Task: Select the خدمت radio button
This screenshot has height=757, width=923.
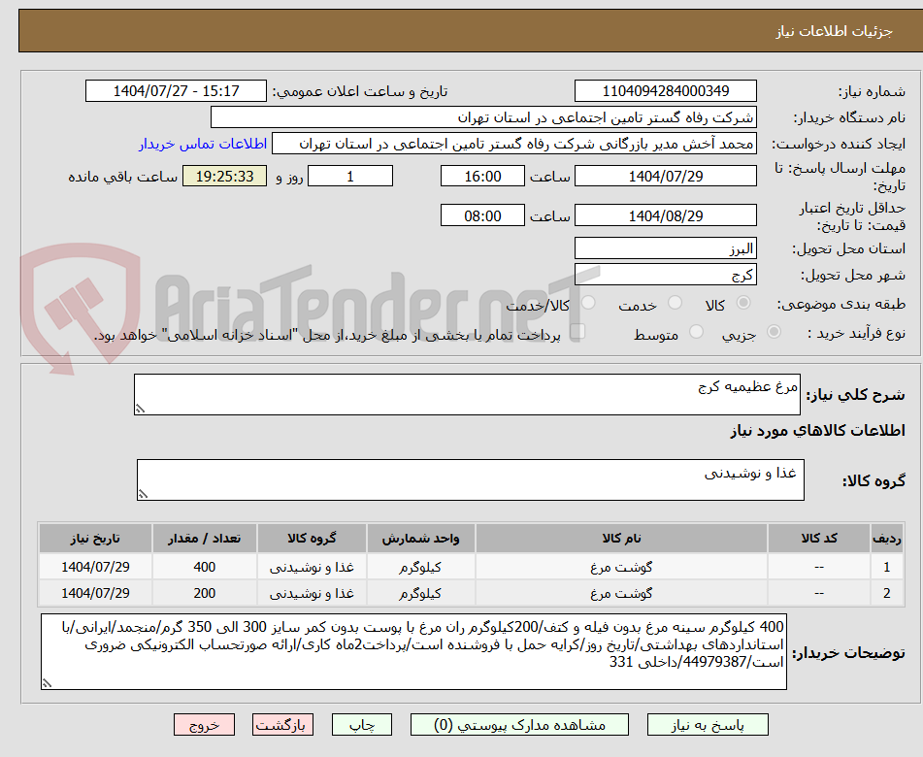Action: tap(675, 303)
